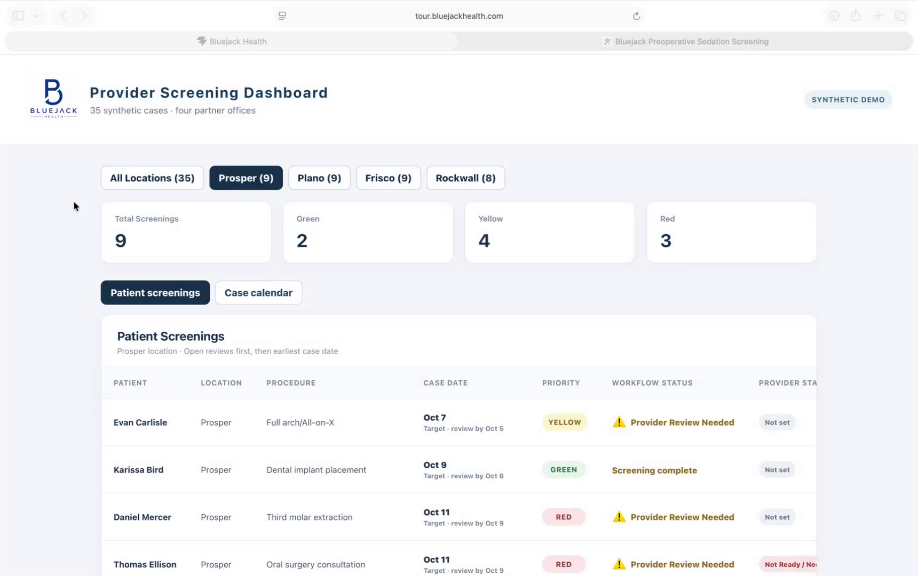Click the WORKFLOW STATUS column header

pyautogui.click(x=652, y=383)
